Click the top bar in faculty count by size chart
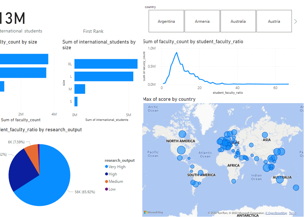306x217 pixels. point(24,59)
